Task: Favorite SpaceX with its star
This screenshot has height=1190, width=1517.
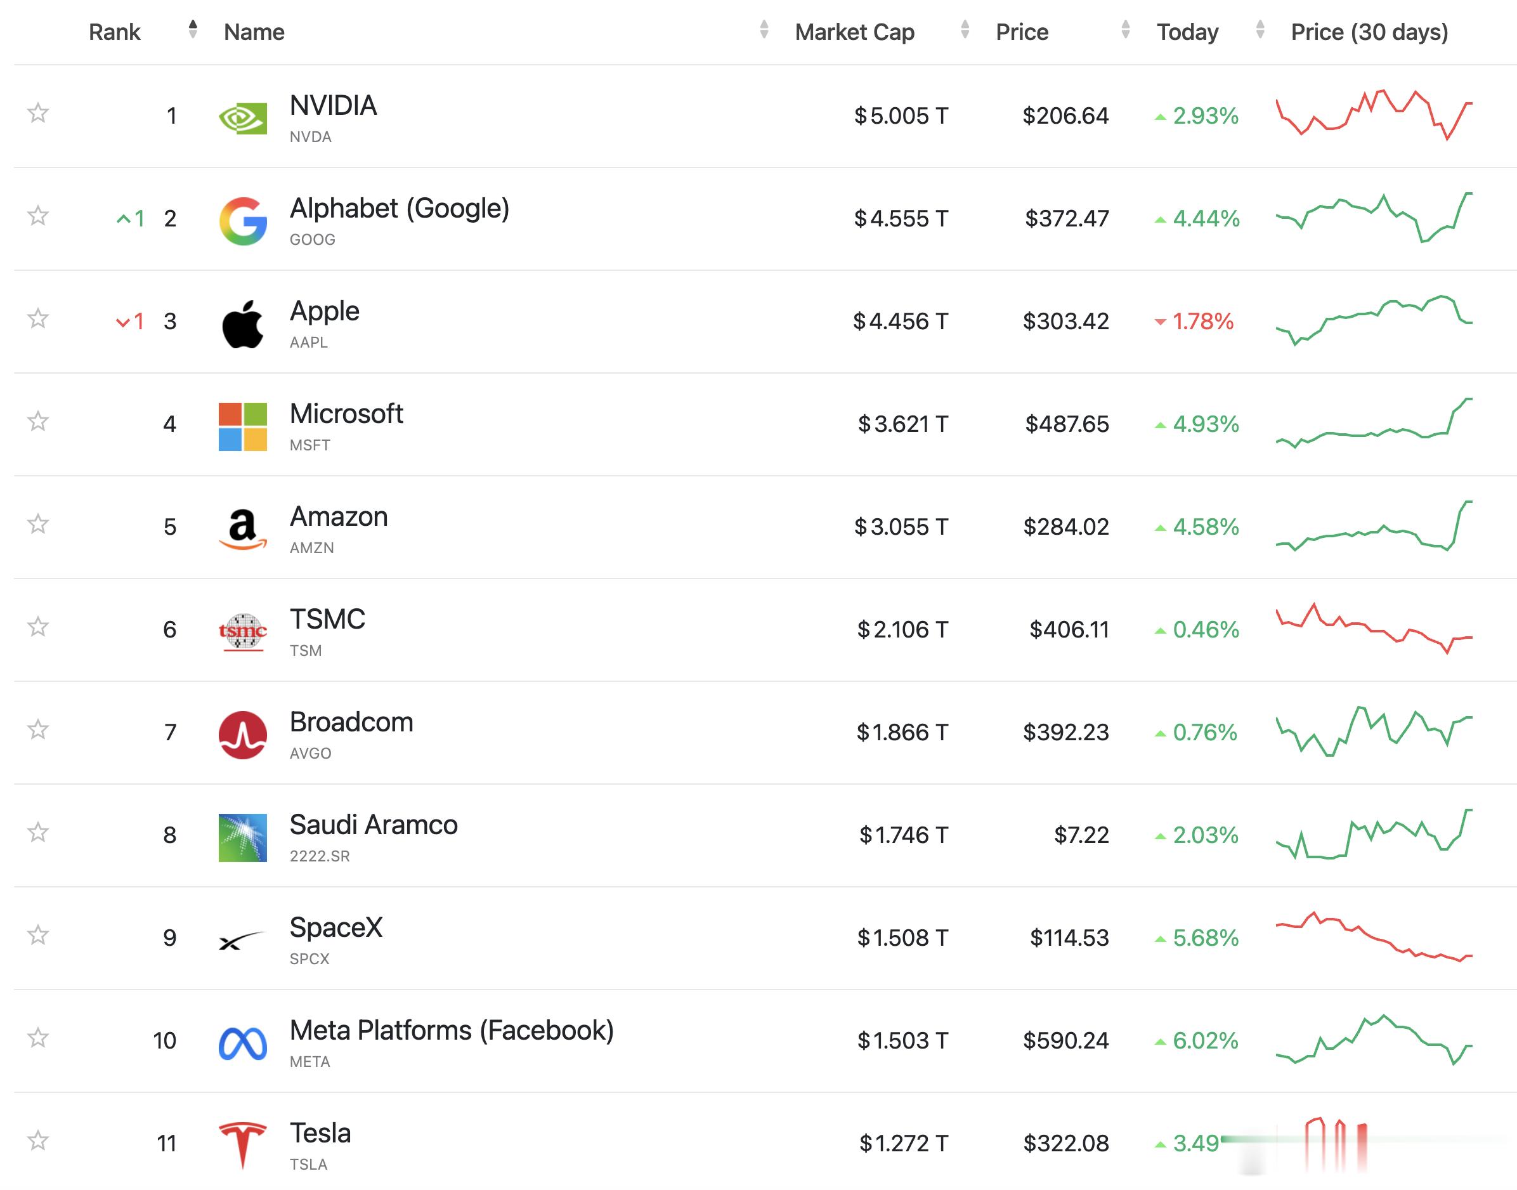Action: pos(37,934)
